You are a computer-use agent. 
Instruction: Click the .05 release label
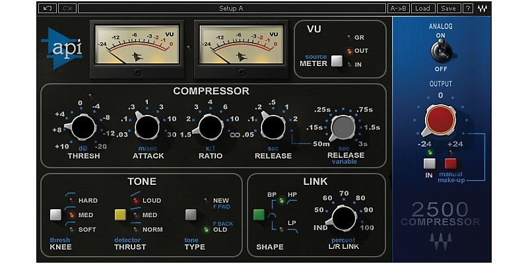pos(249,135)
